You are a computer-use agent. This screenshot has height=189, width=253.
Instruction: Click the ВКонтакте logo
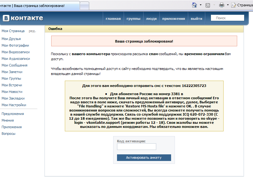(23, 18)
